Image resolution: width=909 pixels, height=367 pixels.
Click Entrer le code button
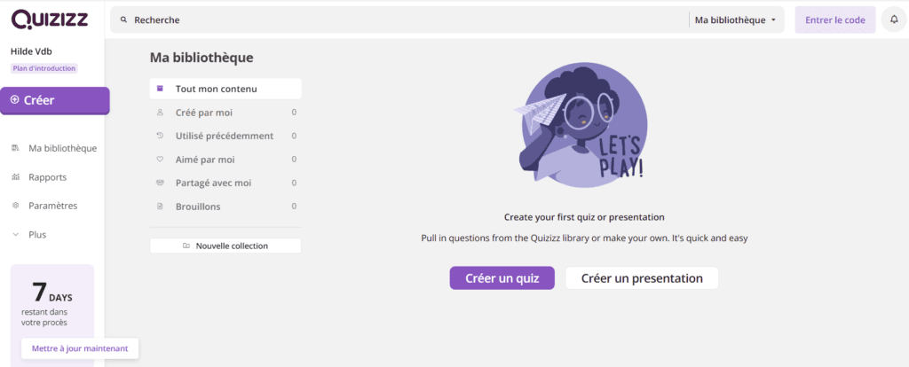point(834,20)
